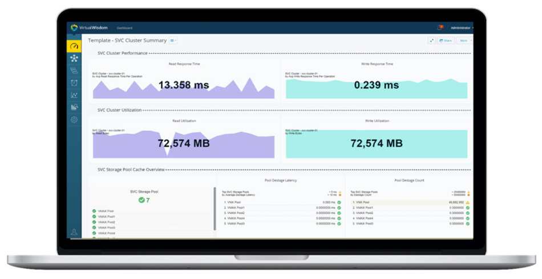542x279 pixels.
Task: Click the Pool Destage Latency panel title
Action: 281,180
